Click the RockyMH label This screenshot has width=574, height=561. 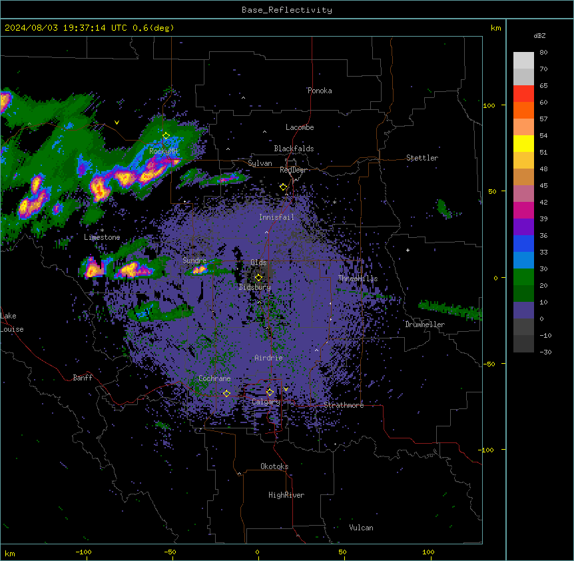pos(163,151)
